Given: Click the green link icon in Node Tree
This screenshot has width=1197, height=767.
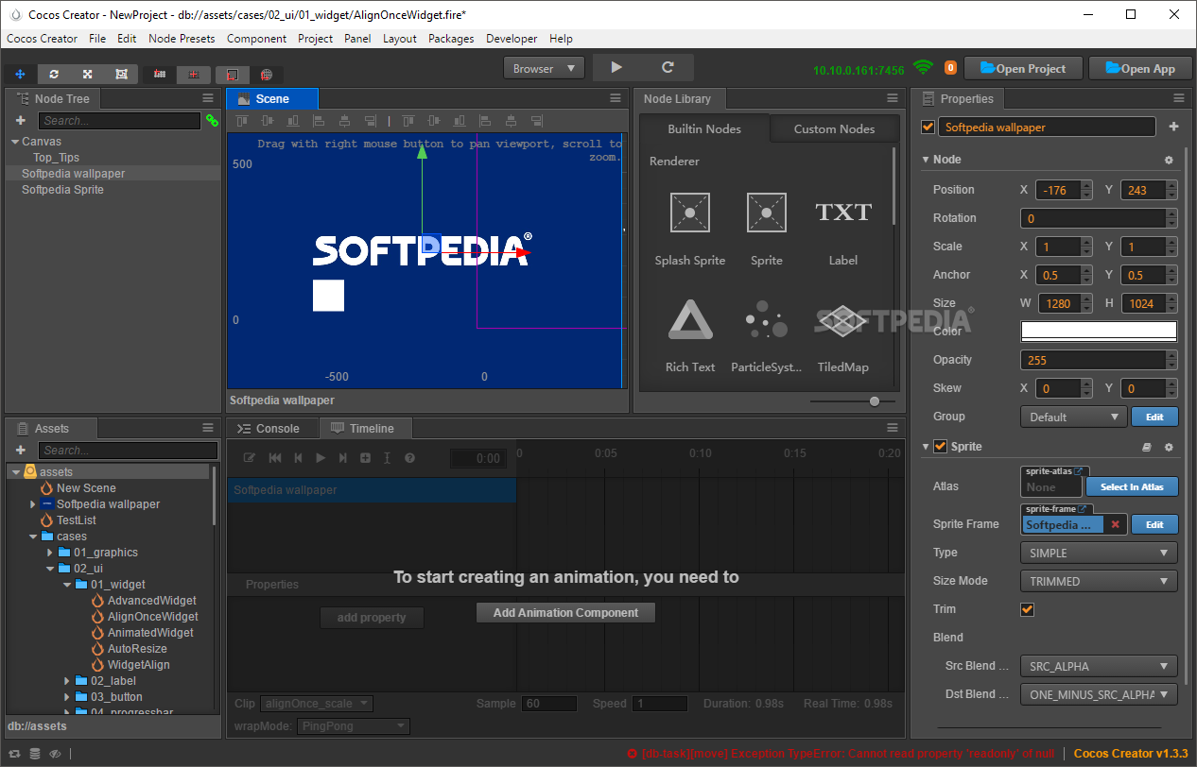Looking at the screenshot, I should (212, 121).
